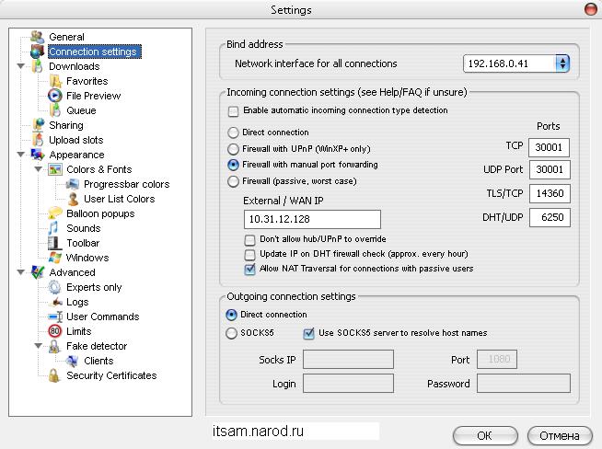602x449 pixels.
Task: Click the Balloon popups icon
Action: [54, 213]
